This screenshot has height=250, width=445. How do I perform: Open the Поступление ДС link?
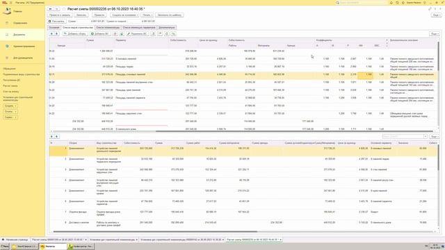(x=12, y=80)
